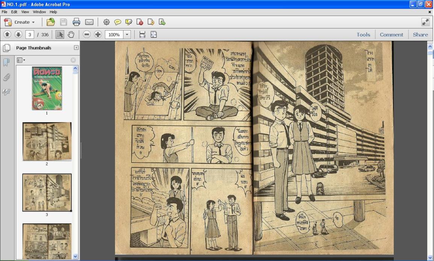Open the Window menu
This screenshot has width=434, height=261.
[x=39, y=12]
